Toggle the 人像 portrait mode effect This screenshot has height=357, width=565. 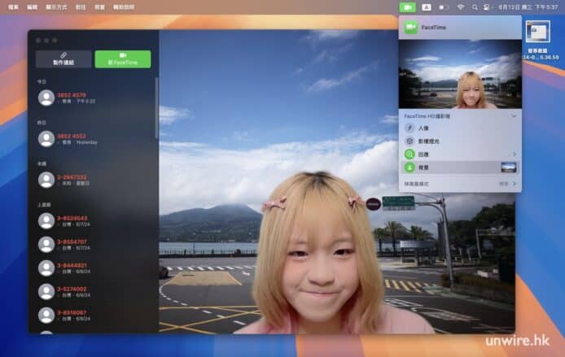point(410,128)
